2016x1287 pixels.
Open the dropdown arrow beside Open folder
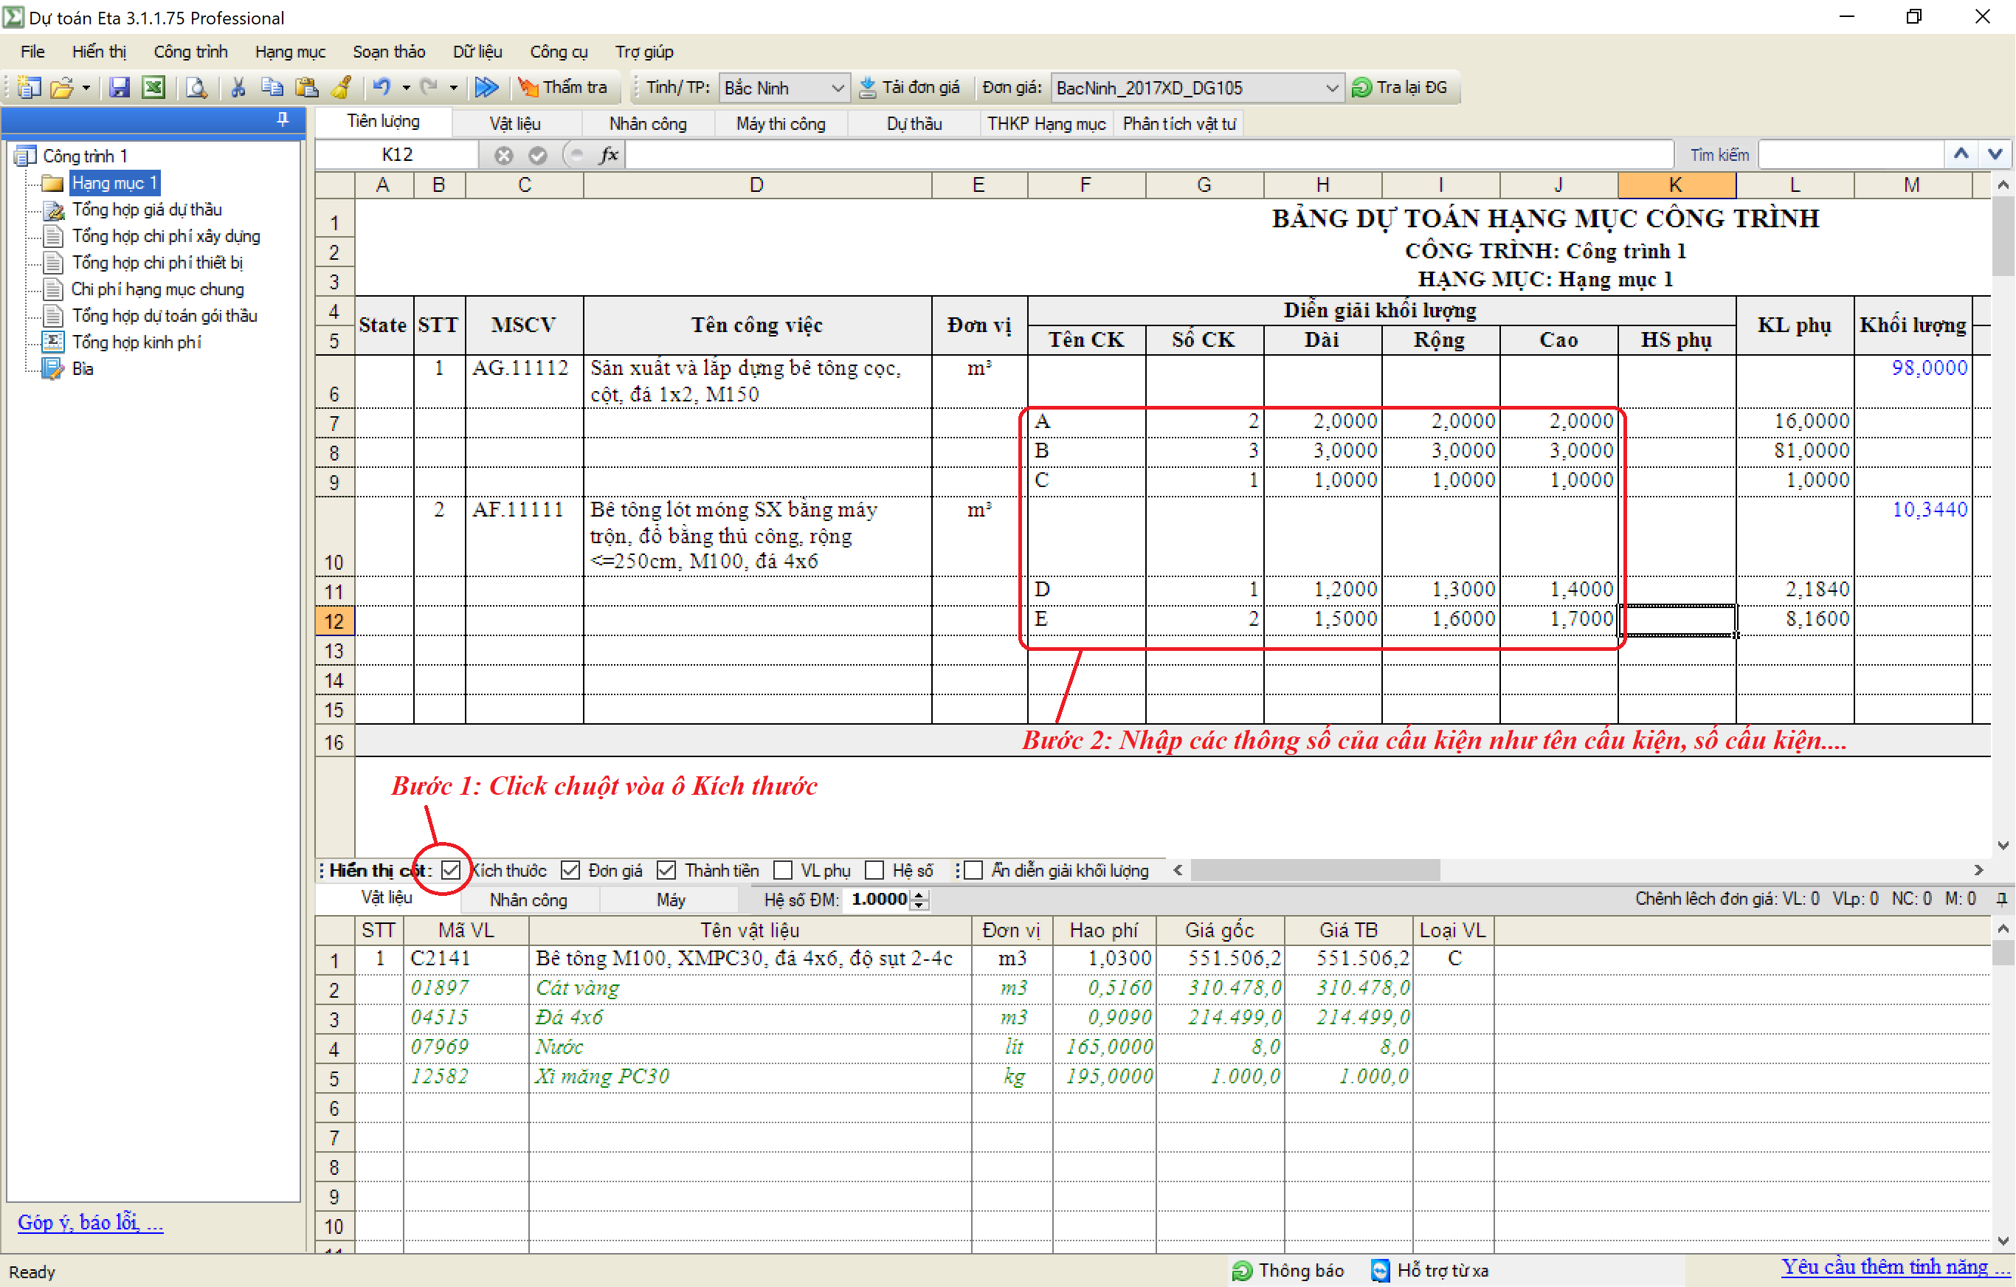tap(86, 87)
